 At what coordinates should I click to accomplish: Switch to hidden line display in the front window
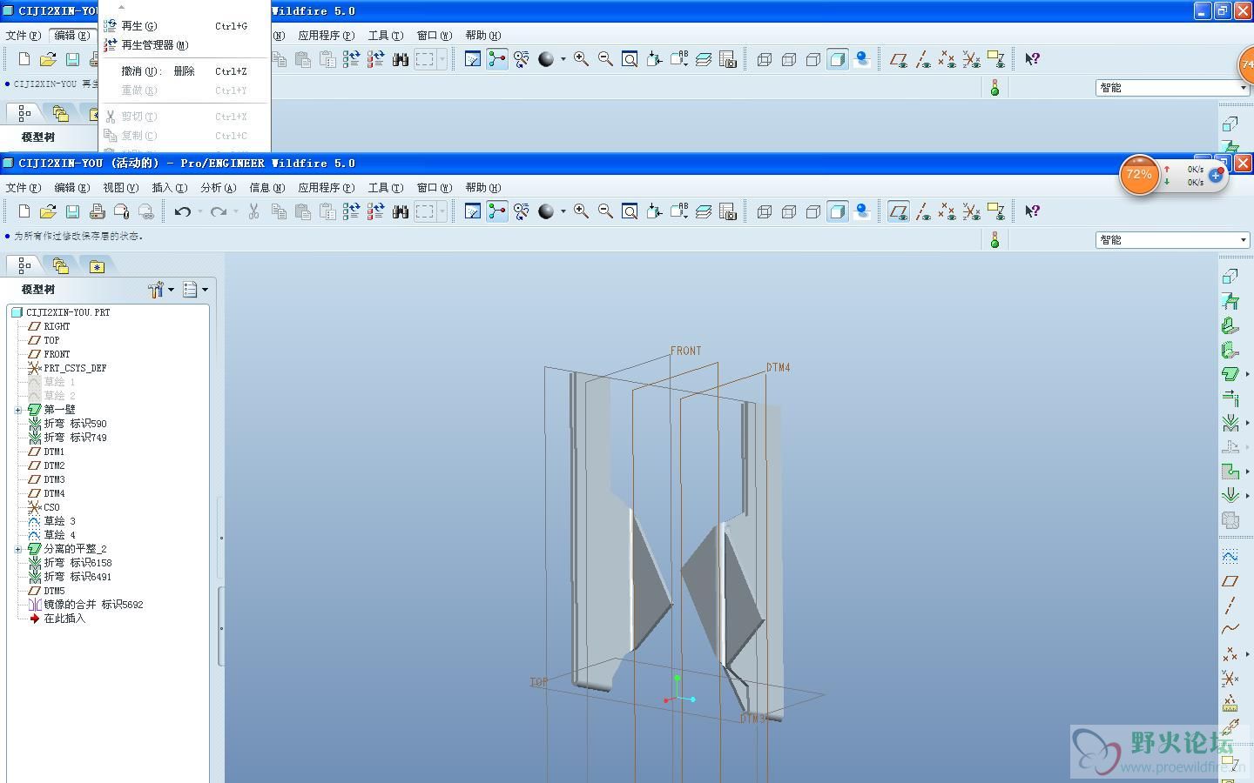pyautogui.click(x=789, y=211)
